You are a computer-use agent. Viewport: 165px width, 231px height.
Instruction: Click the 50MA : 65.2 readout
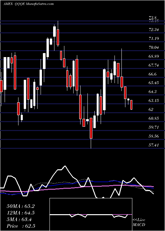point(20,206)
